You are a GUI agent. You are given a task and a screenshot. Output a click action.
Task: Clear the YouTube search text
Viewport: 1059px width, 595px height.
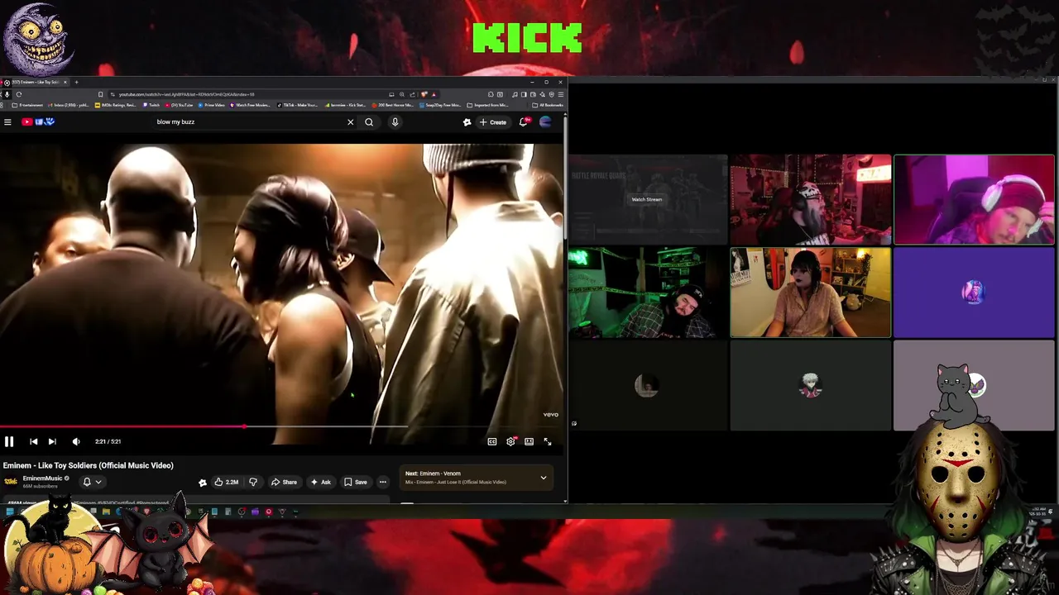(350, 122)
